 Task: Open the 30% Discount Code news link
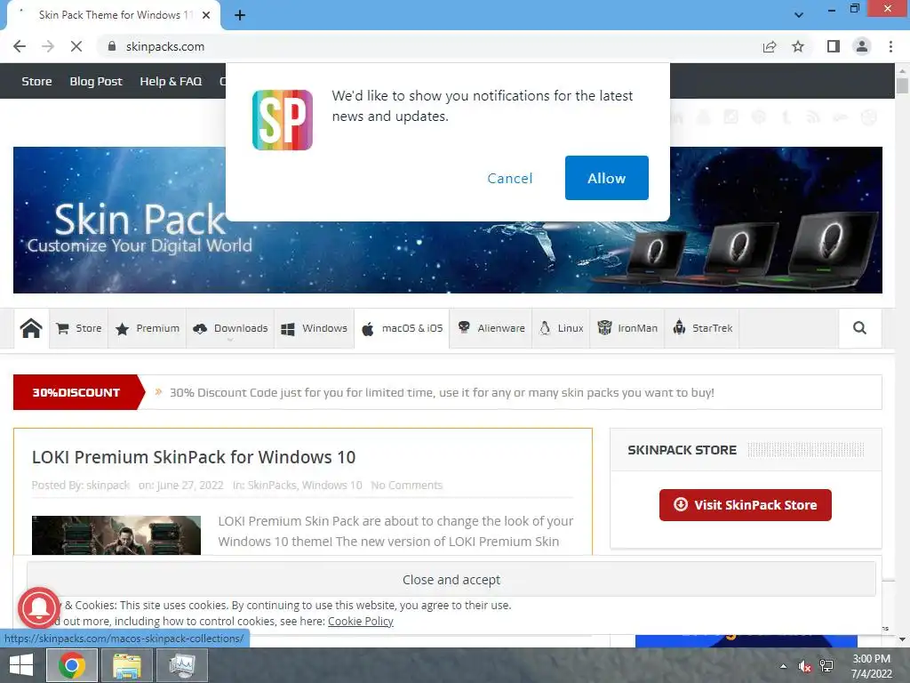pos(442,392)
